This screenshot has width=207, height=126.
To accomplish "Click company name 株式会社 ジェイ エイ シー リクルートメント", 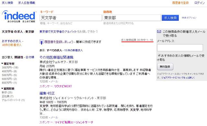I will pos(67,98).
